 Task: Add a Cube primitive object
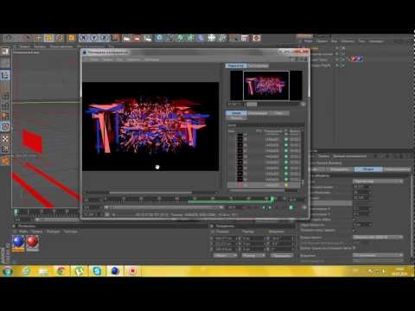pyautogui.click(x=159, y=38)
